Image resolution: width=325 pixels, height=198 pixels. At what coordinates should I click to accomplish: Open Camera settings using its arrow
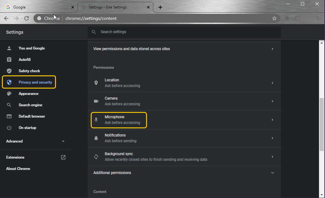273,101
